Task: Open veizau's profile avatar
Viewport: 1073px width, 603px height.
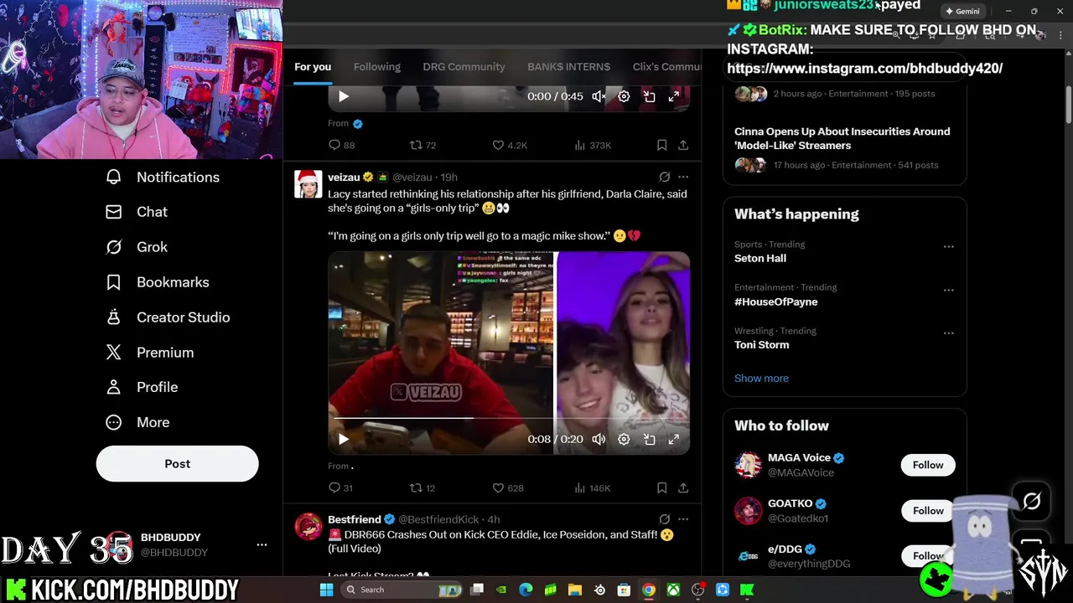Action: pos(308,183)
